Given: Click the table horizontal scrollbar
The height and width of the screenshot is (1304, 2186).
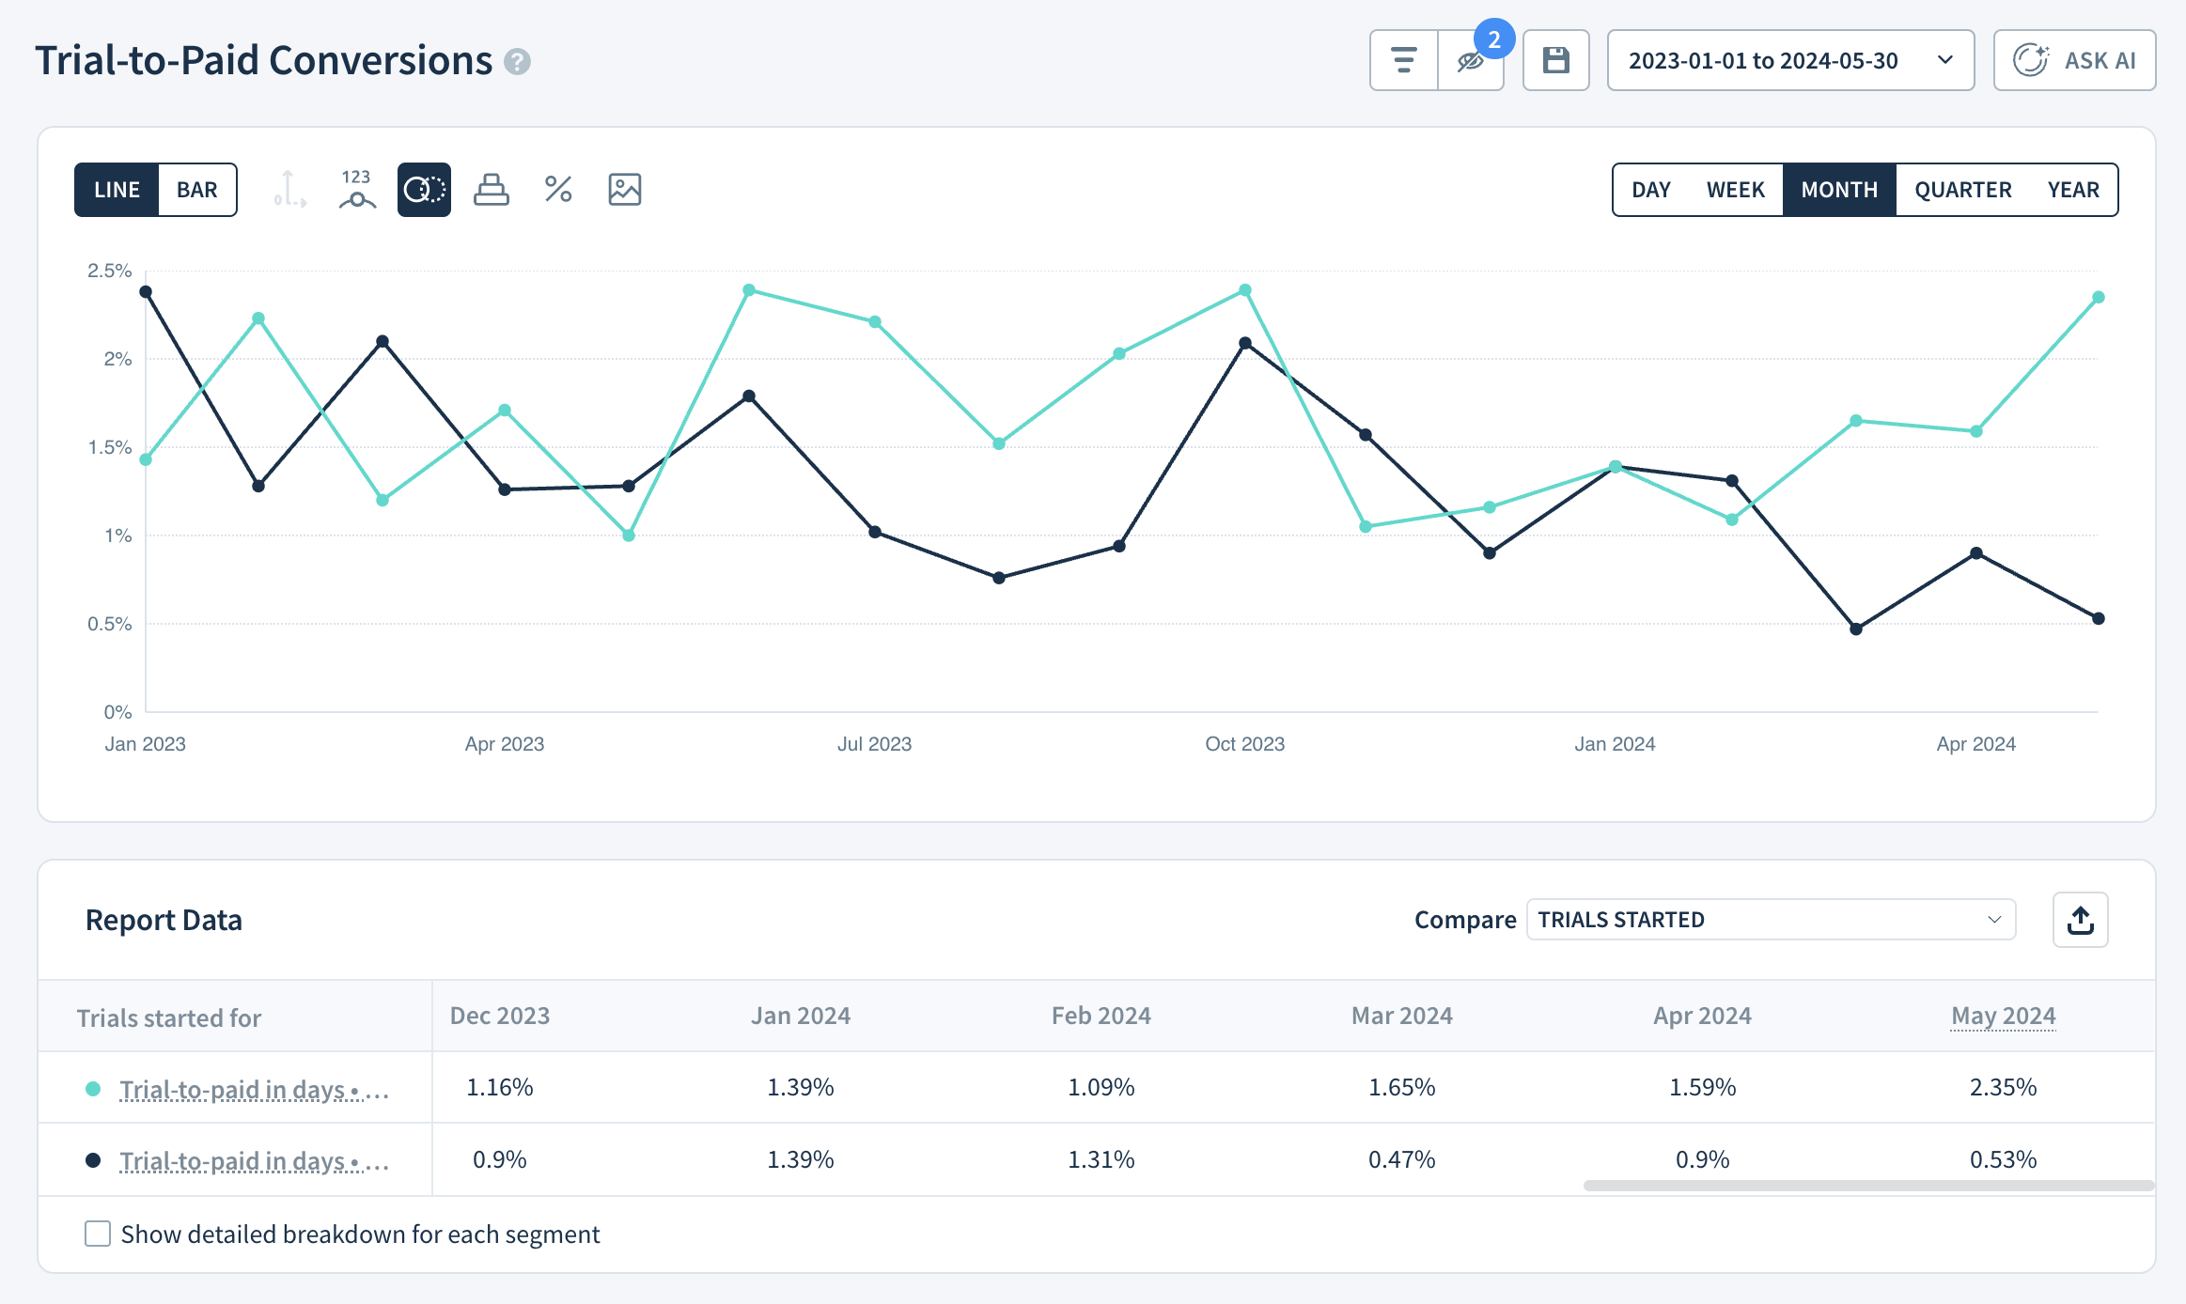Looking at the screenshot, I should coord(1868,1186).
